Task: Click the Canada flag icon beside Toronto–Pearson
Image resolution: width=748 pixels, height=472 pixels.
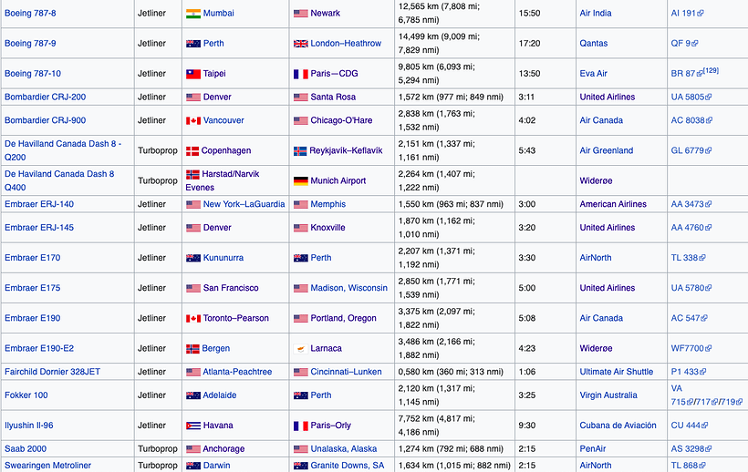Action: pos(193,318)
